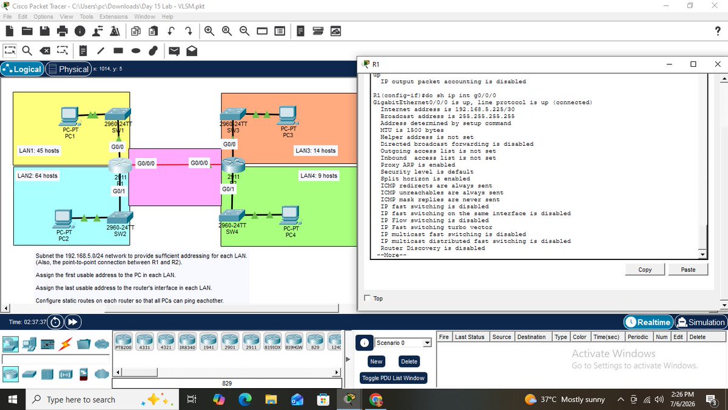Expand the PDU list panel arrow
Viewport: 728px width, 410px height.
(x=348, y=359)
